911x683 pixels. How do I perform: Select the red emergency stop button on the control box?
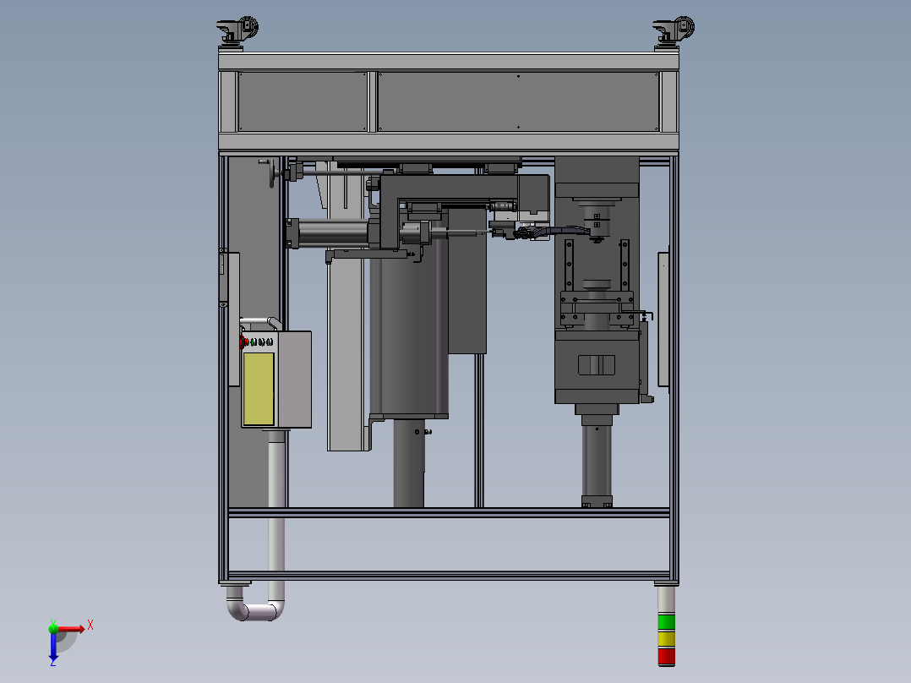click(x=244, y=341)
